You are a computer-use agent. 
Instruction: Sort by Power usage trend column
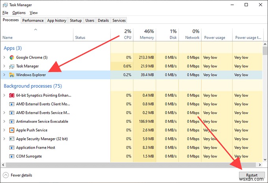(248, 35)
